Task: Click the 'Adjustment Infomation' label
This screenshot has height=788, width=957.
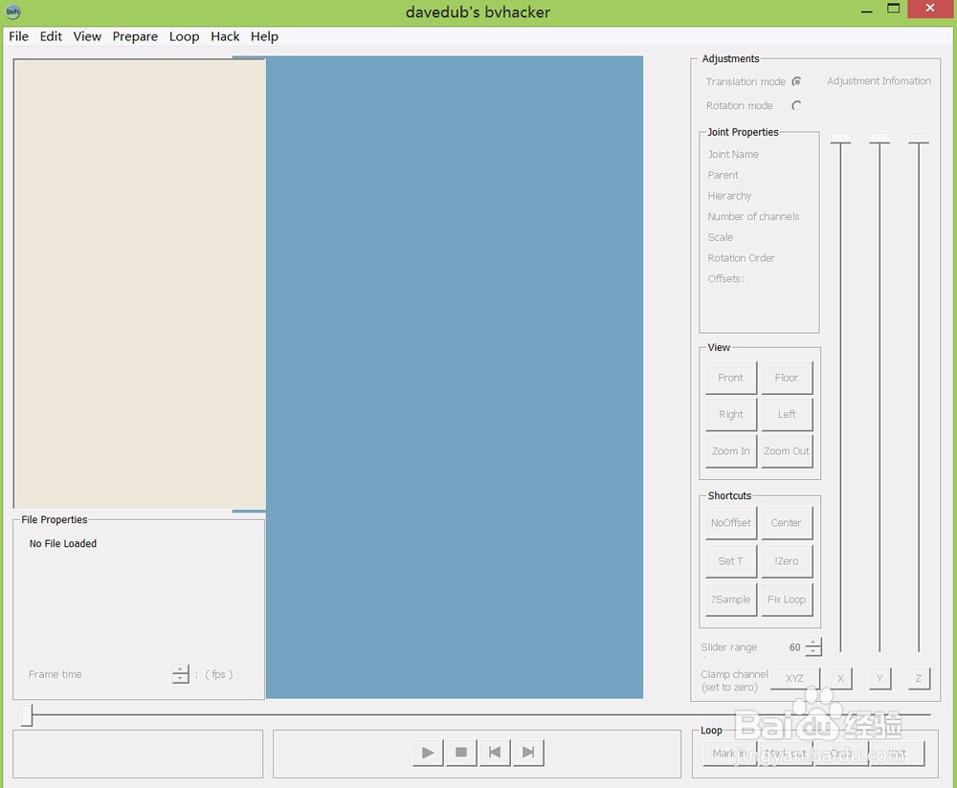Action: click(879, 81)
